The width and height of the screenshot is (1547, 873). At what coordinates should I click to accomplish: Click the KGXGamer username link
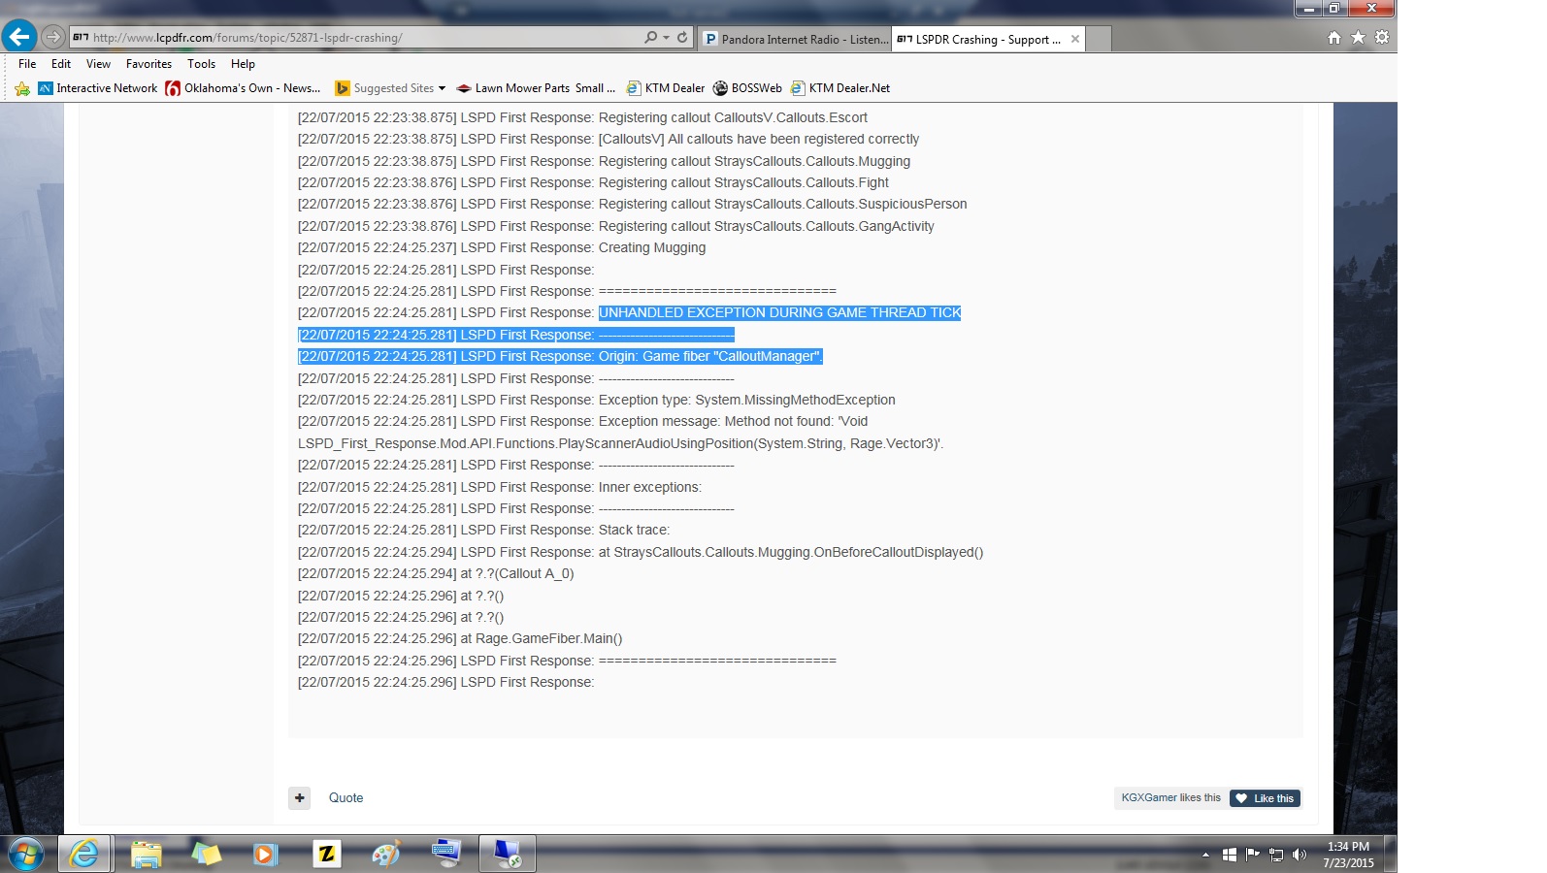(1149, 798)
